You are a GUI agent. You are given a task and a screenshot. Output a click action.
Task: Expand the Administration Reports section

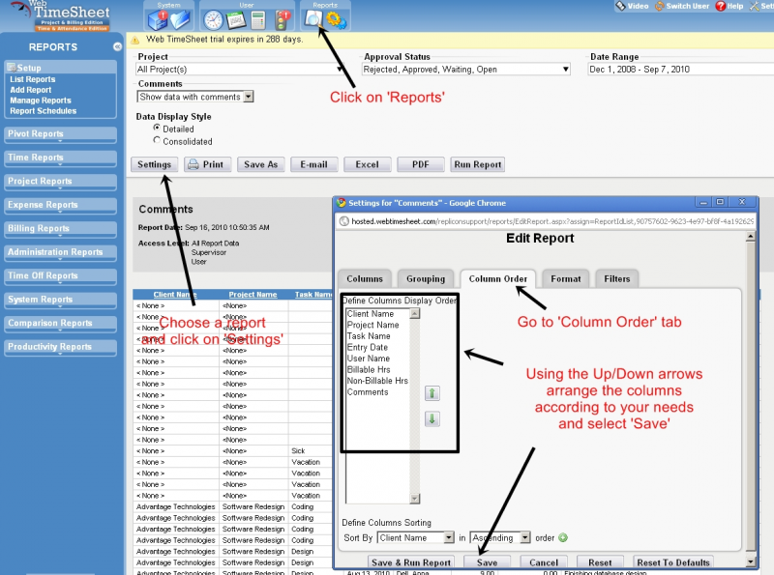point(60,253)
